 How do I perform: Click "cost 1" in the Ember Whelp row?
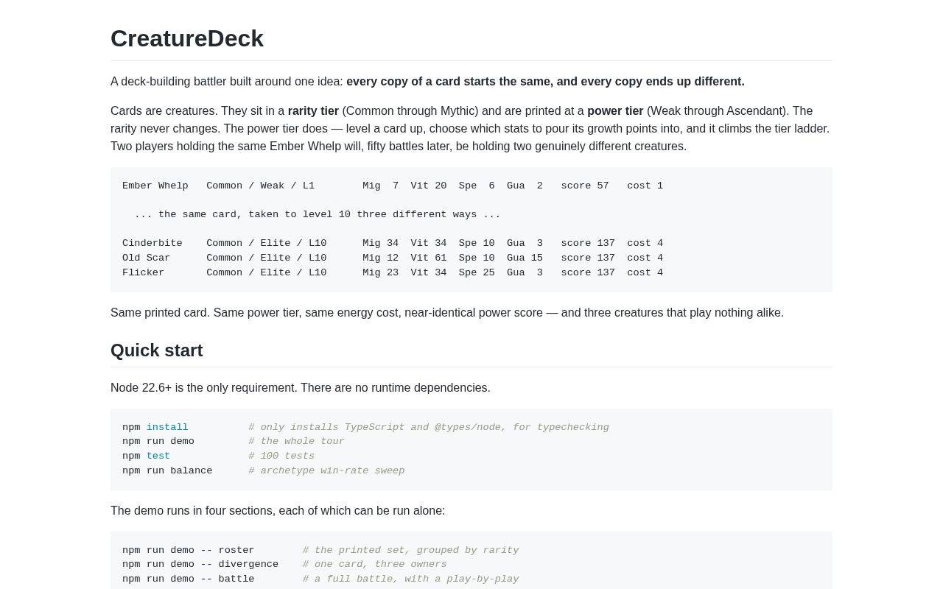(645, 186)
